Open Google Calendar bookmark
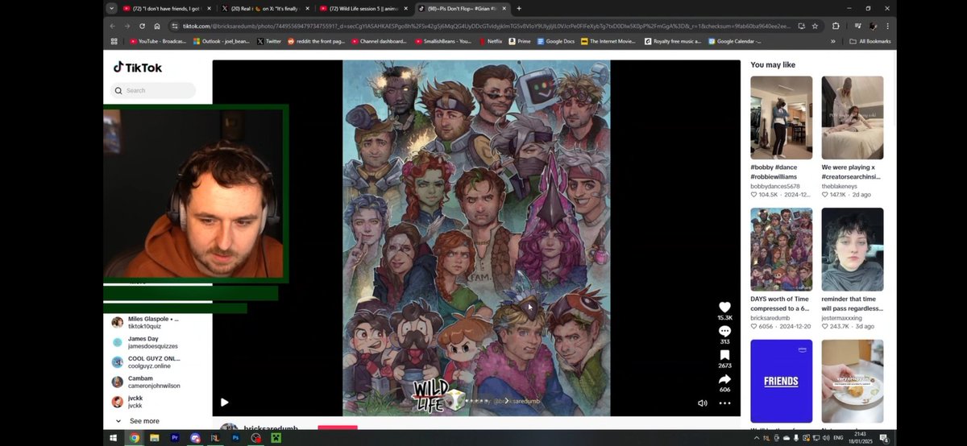Viewport: 967px width, 446px height. click(x=734, y=41)
